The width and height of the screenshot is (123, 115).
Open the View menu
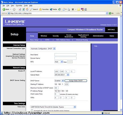coord(12,6)
